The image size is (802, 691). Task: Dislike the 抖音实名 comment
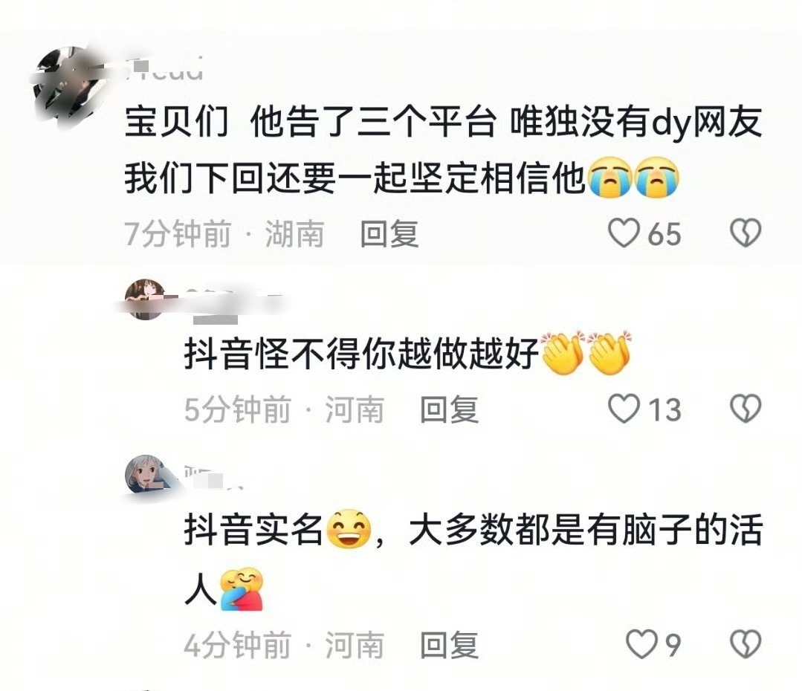tap(746, 644)
